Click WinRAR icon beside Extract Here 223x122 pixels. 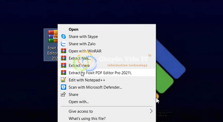pos(63,65)
